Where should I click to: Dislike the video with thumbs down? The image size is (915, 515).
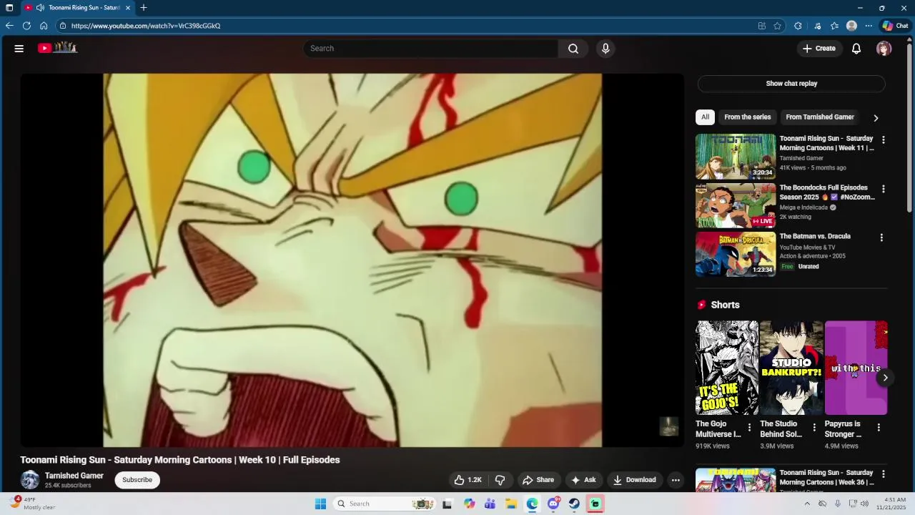(x=500, y=480)
